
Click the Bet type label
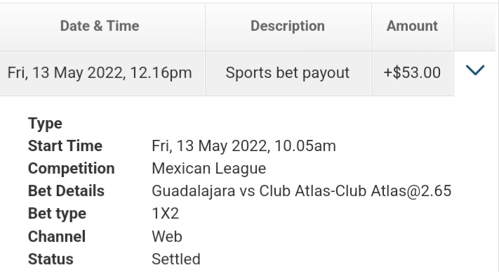click(x=57, y=214)
